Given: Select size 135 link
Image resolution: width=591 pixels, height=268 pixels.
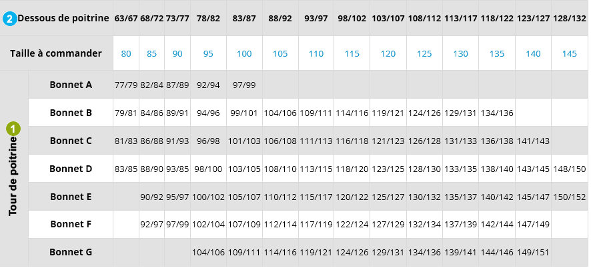Looking at the screenshot, I should click(497, 54).
